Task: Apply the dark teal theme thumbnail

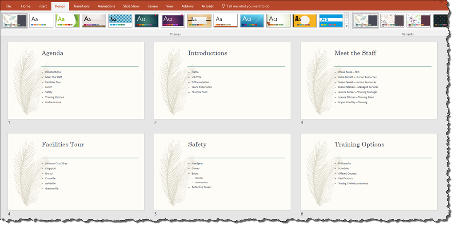Action: (147, 20)
